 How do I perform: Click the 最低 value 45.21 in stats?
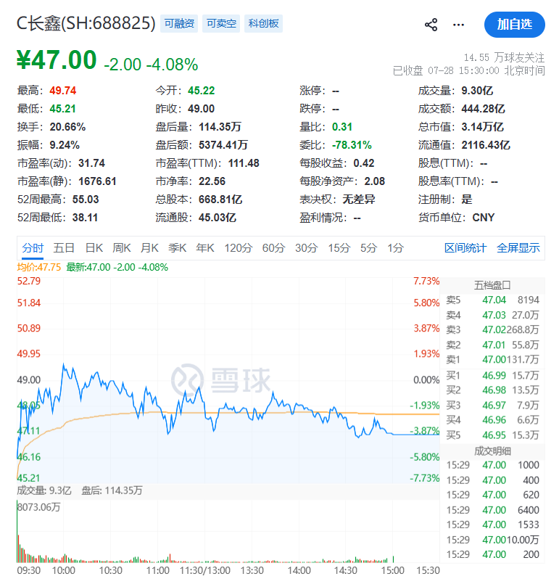tap(63, 109)
